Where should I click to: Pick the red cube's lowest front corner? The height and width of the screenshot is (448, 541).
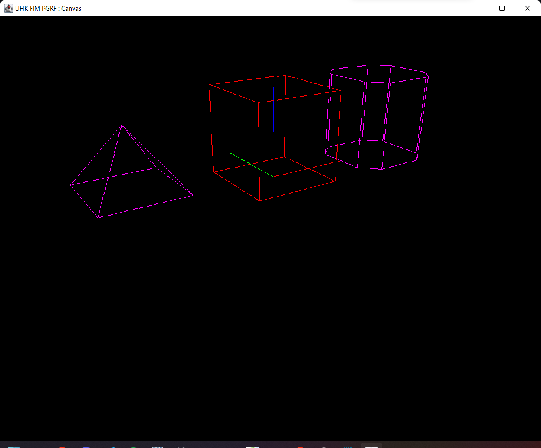tap(260, 200)
